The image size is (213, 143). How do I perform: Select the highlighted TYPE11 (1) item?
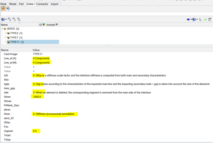33,42
